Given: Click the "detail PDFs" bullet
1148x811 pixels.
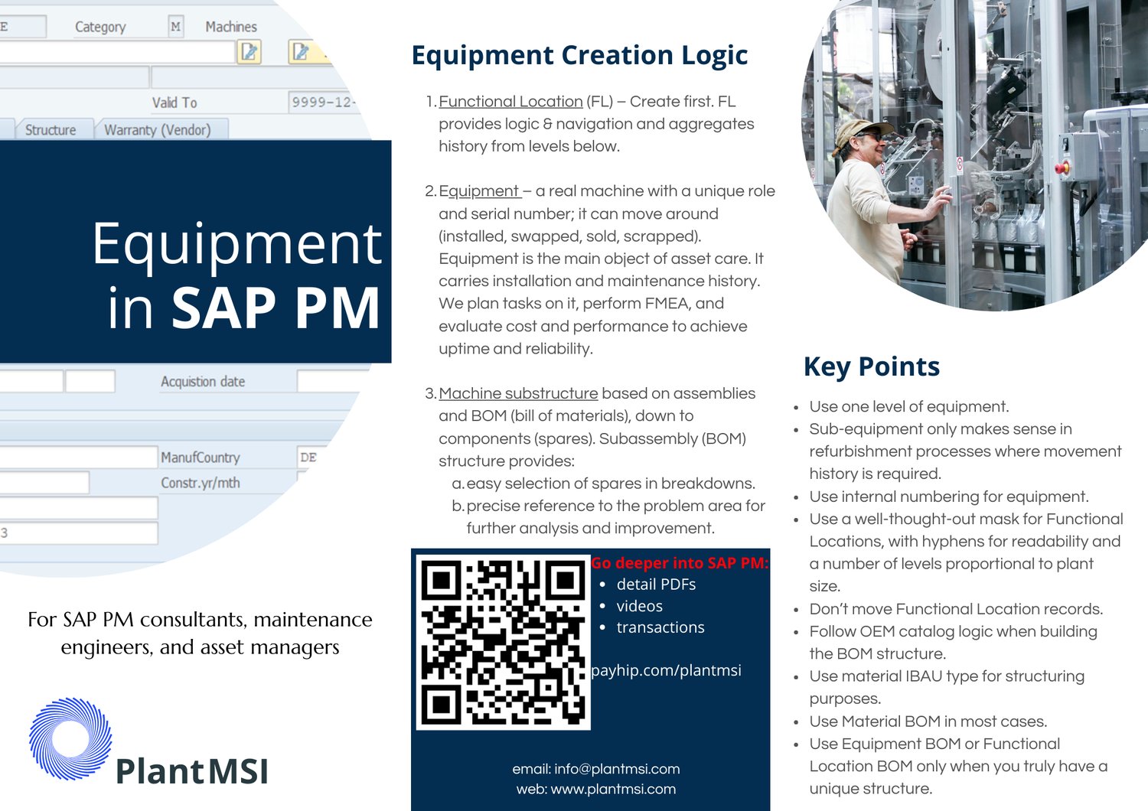Looking at the screenshot, I should tap(656, 585).
